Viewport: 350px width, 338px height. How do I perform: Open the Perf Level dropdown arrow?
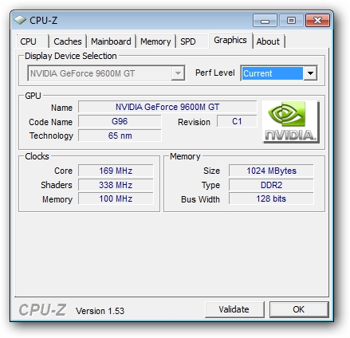310,73
